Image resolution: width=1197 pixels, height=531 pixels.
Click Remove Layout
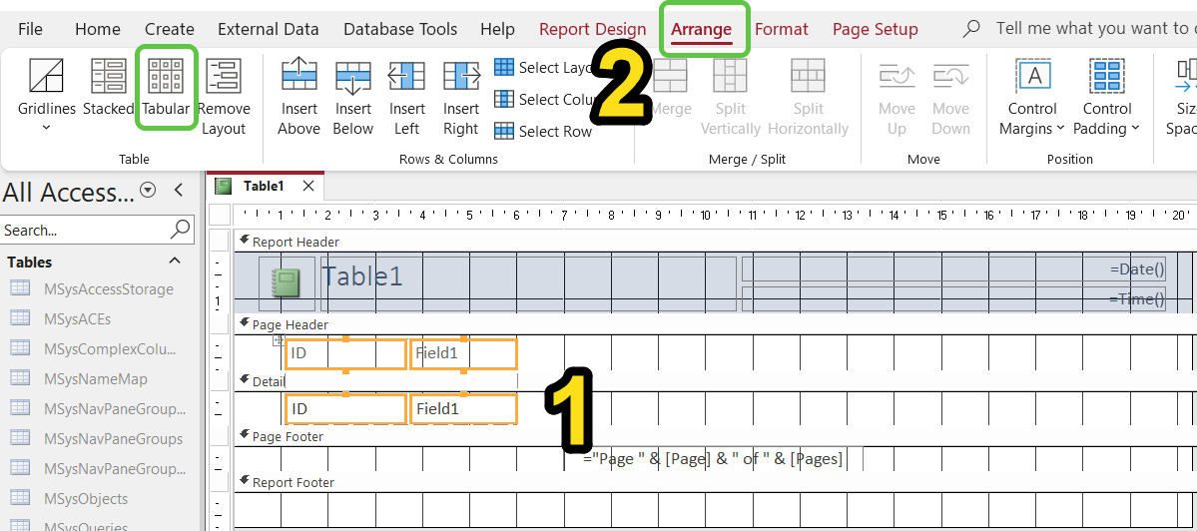point(224,96)
